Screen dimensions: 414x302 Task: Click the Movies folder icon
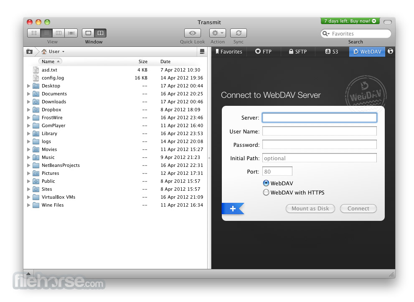(x=36, y=149)
